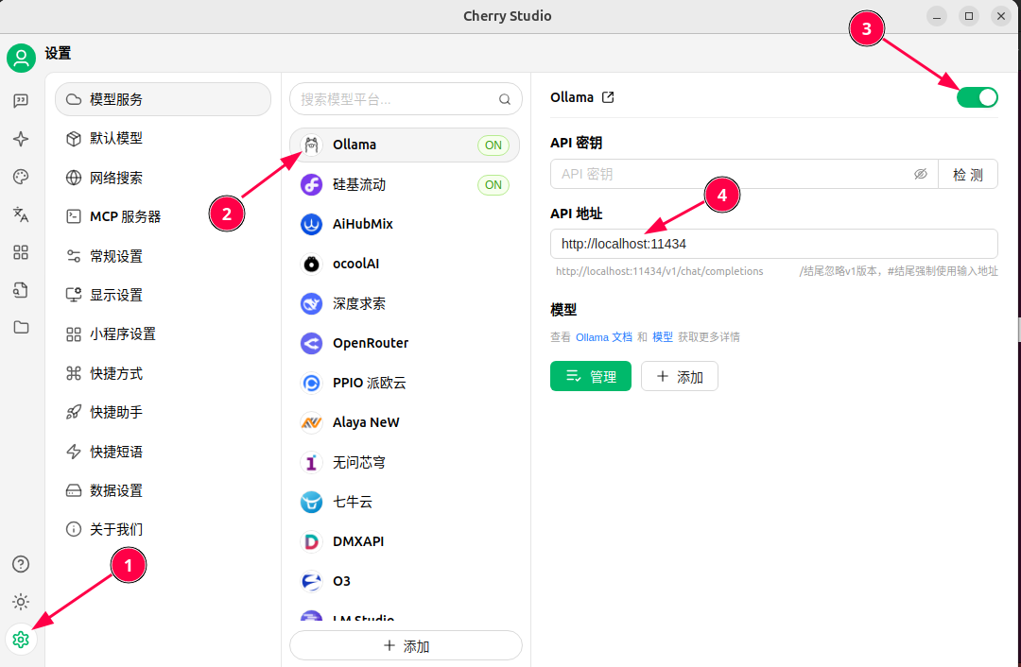This screenshot has width=1021, height=667.
Task: Open 快捷方式 settings section
Action: (163, 373)
